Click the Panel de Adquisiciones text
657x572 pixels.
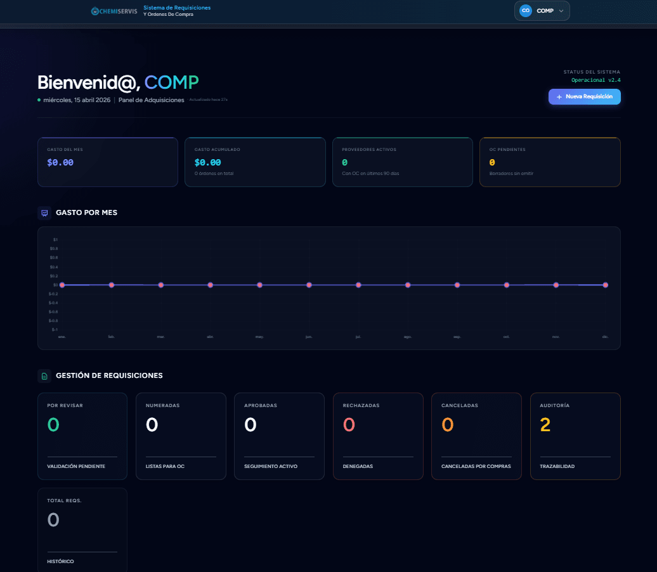coord(152,100)
